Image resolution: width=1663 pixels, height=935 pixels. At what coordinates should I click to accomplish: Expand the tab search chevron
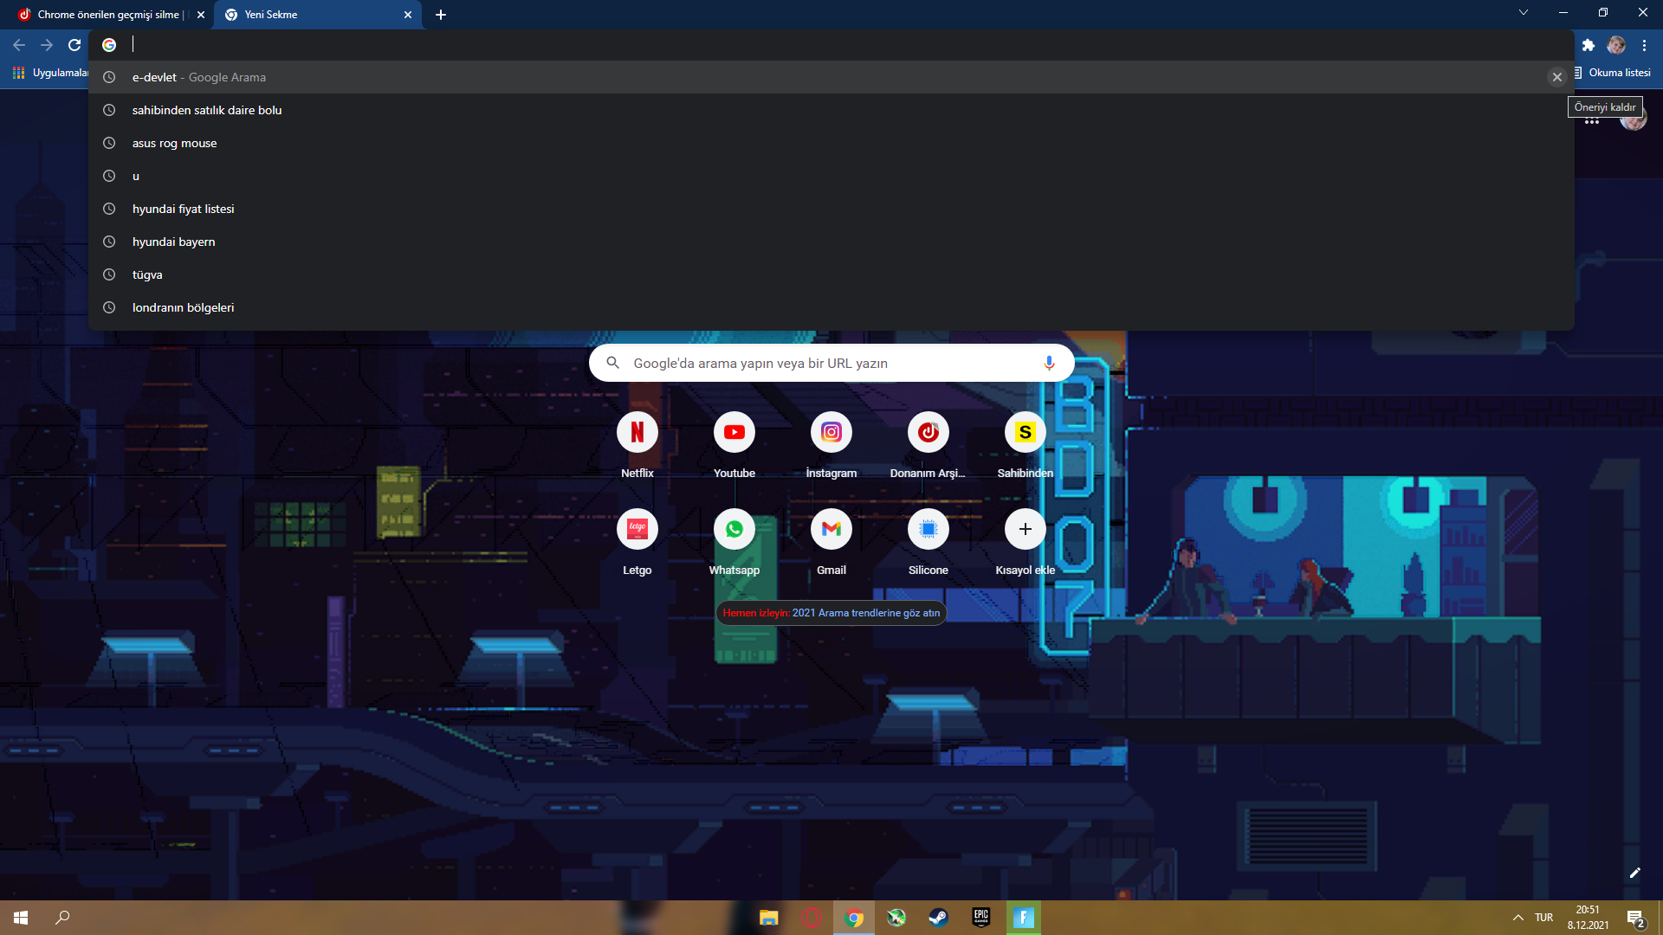[1523, 12]
